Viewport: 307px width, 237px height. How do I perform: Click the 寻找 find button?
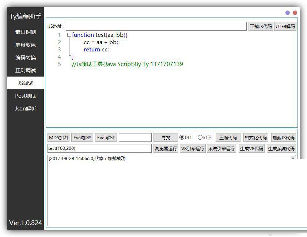[166, 137]
